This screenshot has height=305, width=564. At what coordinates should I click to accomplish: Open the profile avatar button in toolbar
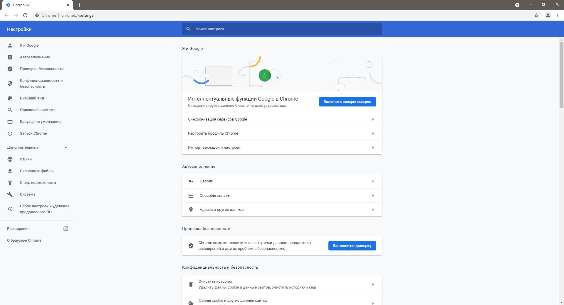pos(548,15)
